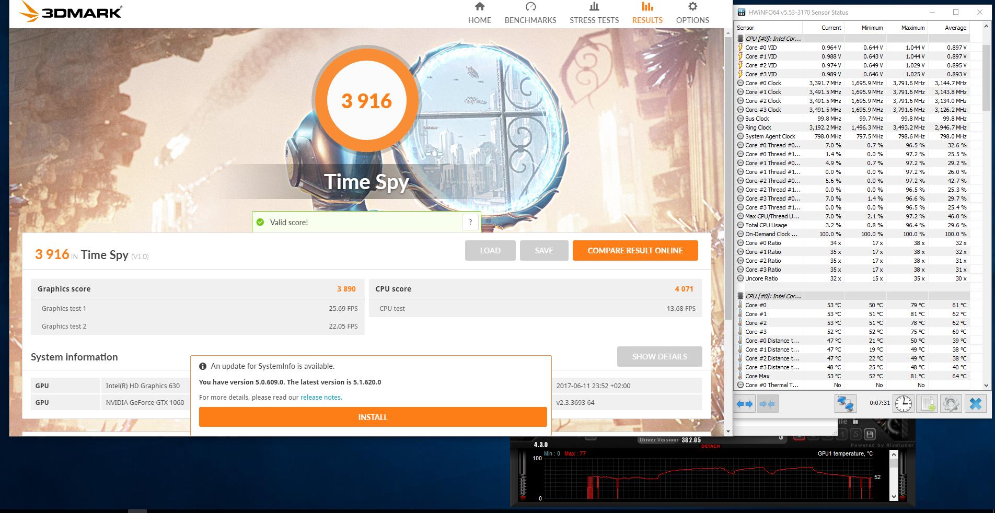The width and height of the screenshot is (995, 513).
Task: Click HWiNFO expand columns arrows button
Action: (x=745, y=404)
